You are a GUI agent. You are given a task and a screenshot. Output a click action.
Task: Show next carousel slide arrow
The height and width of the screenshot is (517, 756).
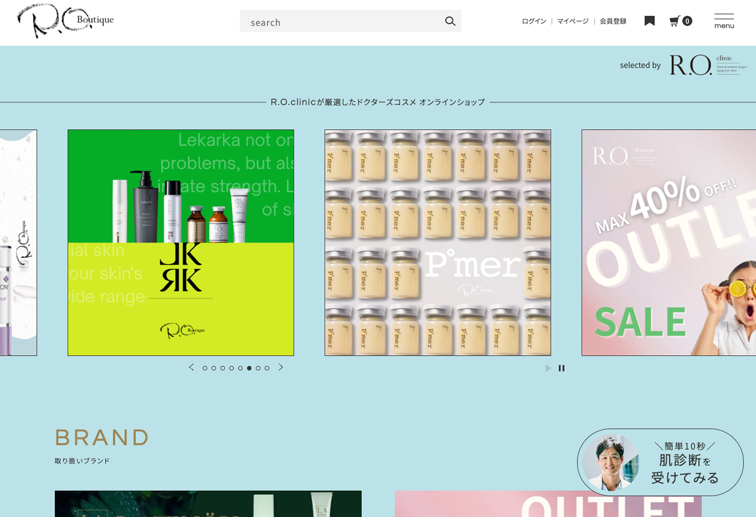[x=280, y=367]
